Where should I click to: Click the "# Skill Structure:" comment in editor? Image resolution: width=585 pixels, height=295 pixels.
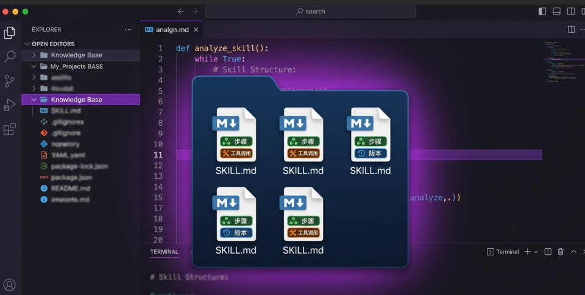tap(255, 70)
